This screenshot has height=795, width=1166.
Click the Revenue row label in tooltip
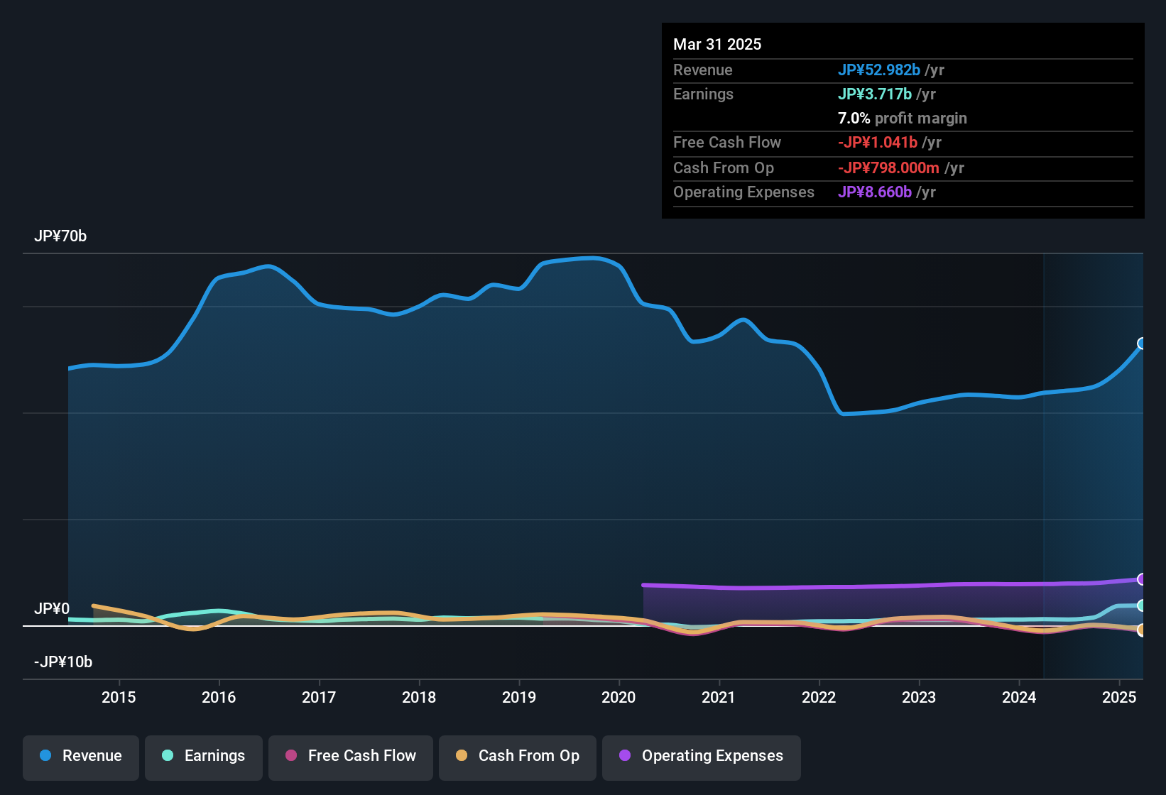(x=703, y=70)
